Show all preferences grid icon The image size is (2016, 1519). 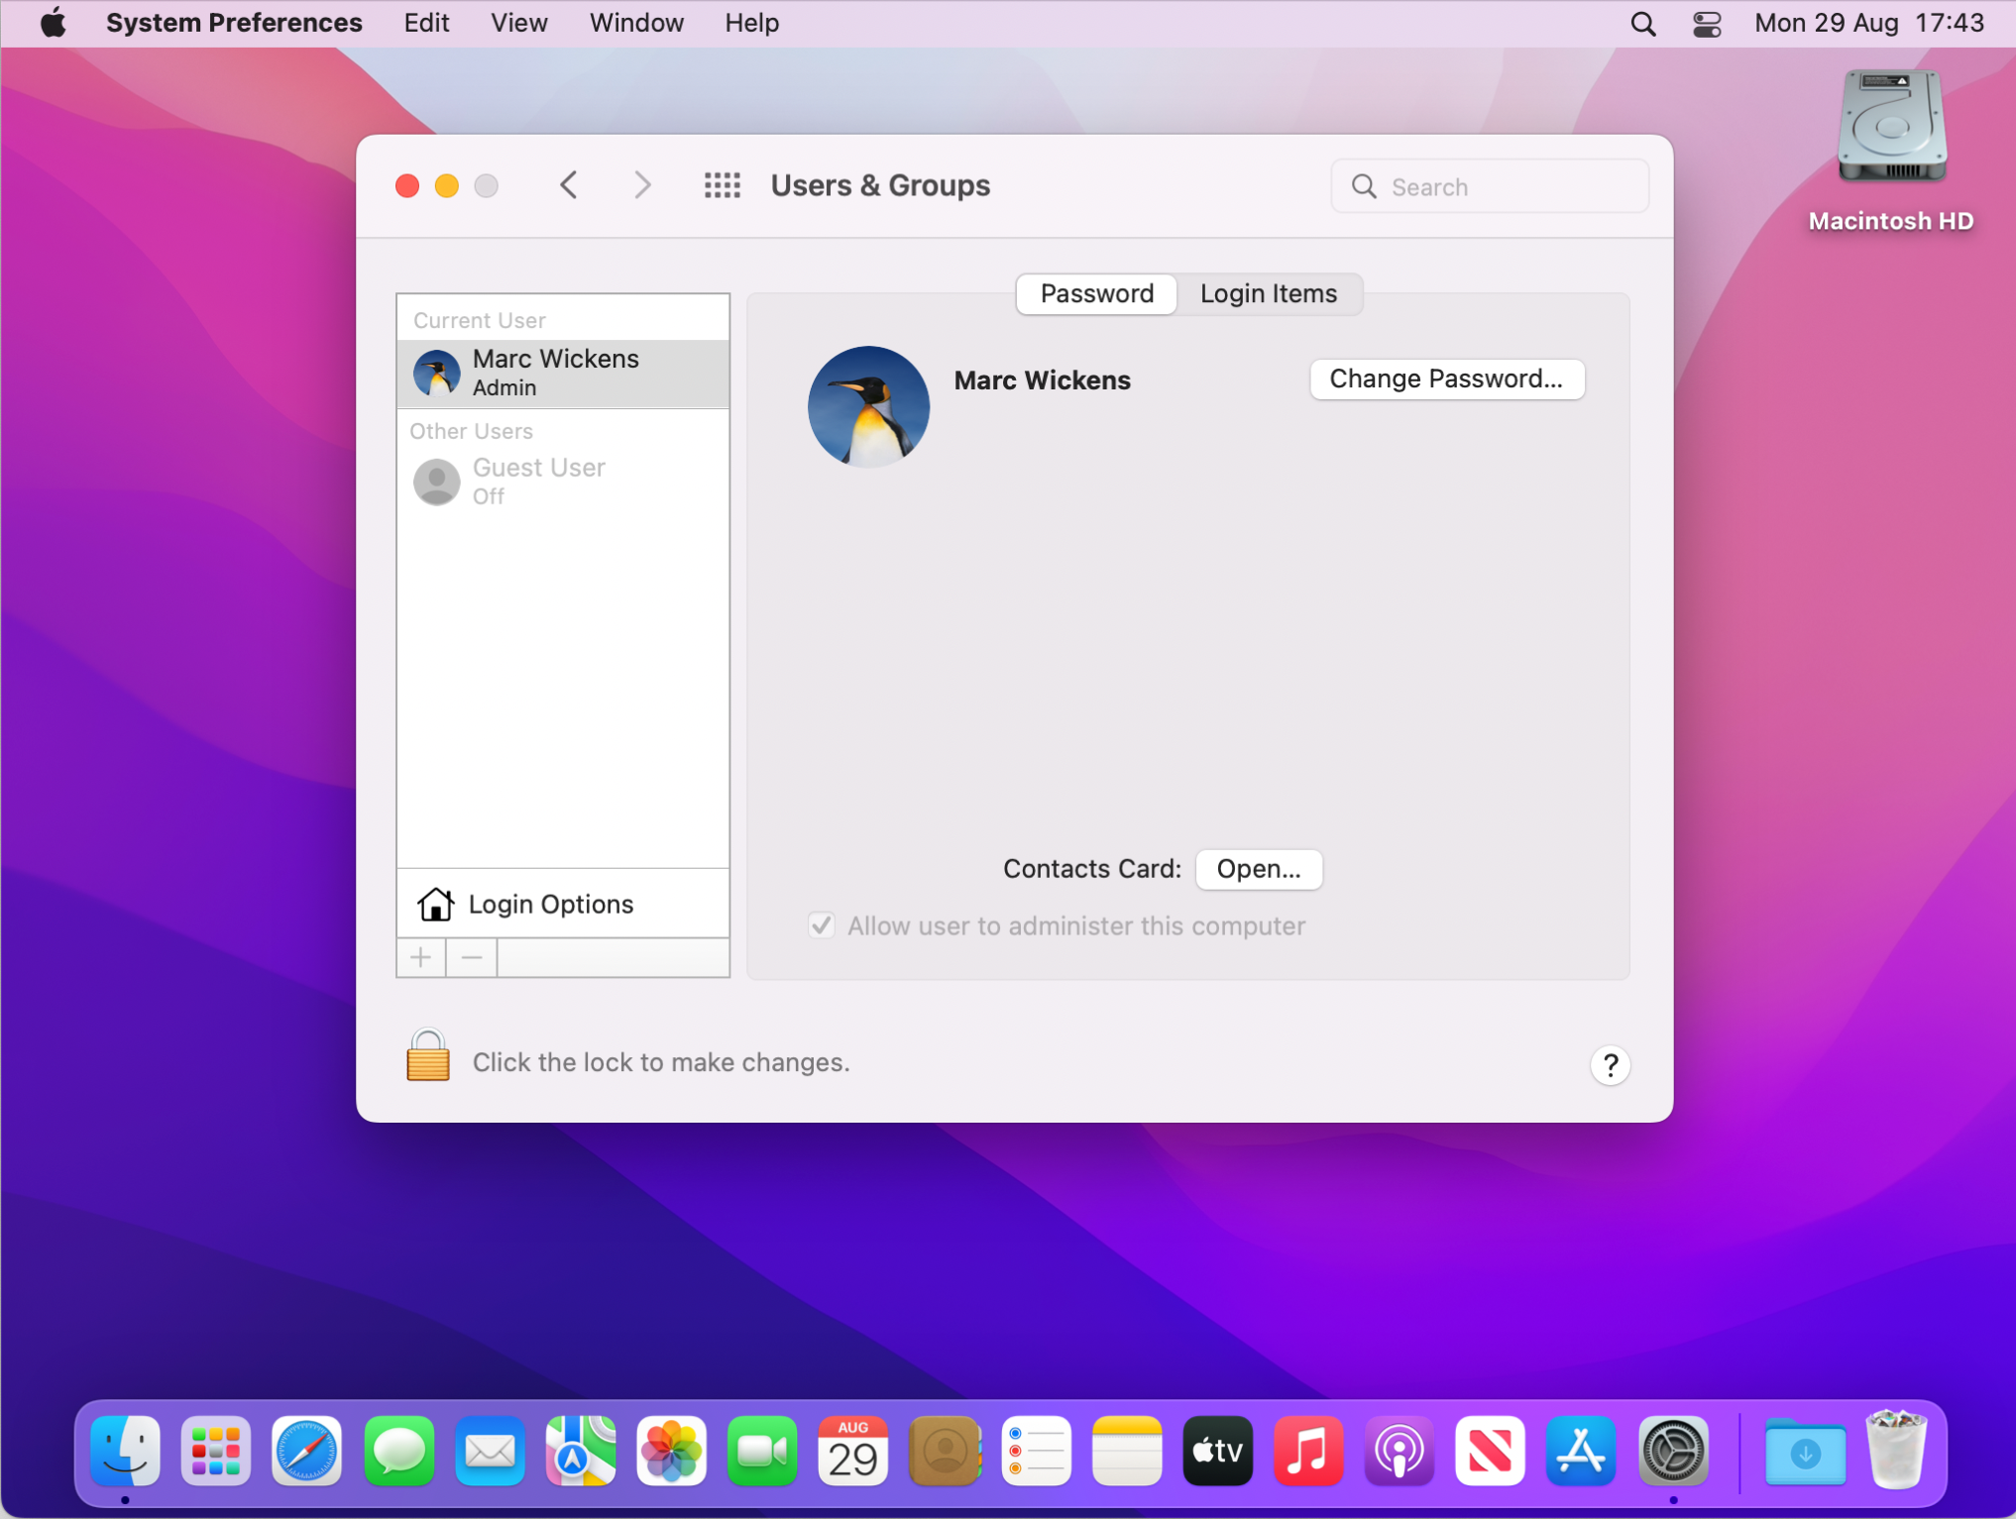723,185
